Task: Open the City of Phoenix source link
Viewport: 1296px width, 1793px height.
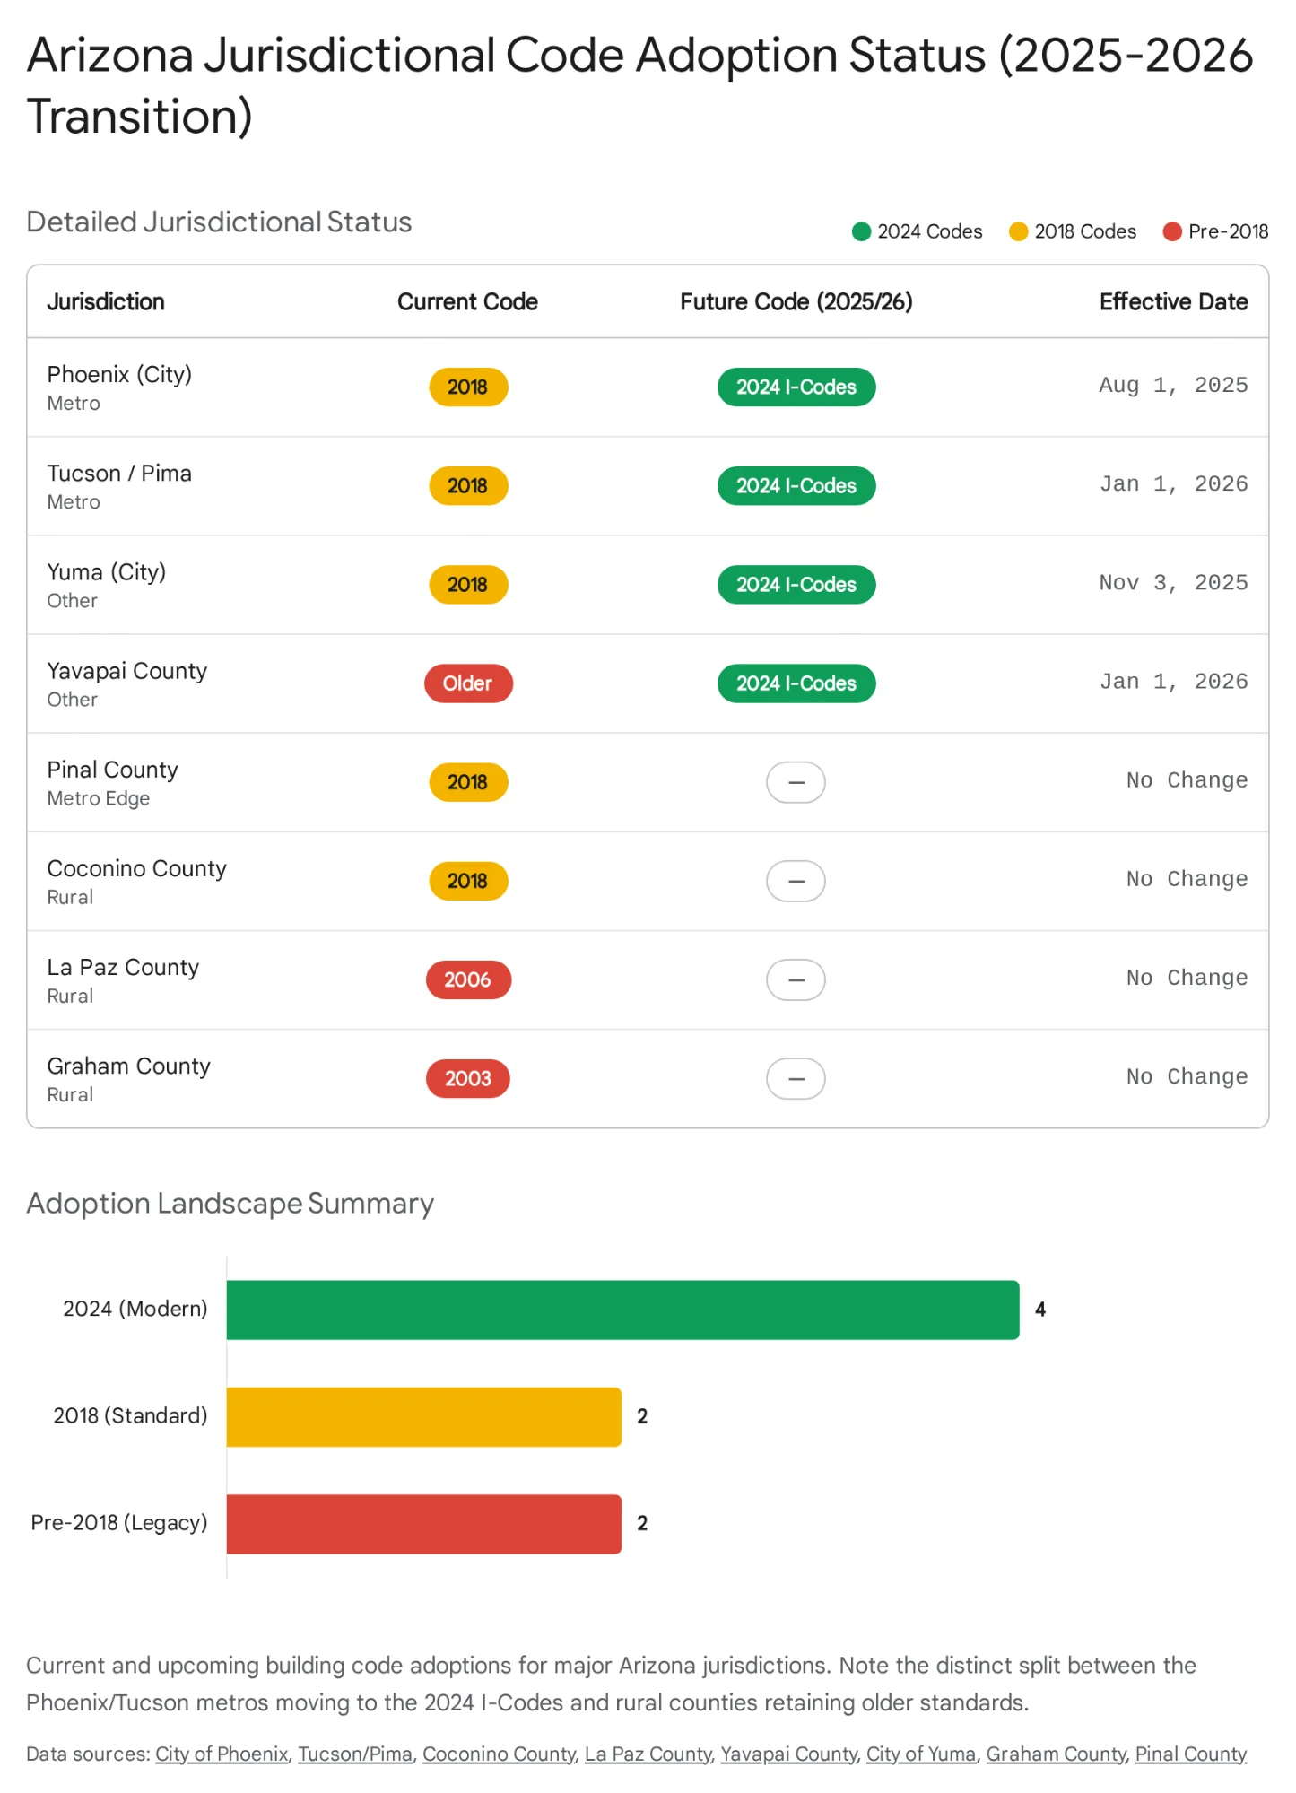Action: (222, 1754)
